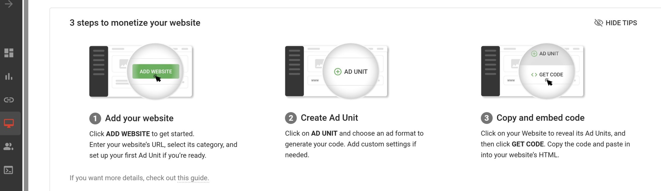Open the API terminal icon in the sidebar
This screenshot has height=191, width=661.
(x=9, y=170)
